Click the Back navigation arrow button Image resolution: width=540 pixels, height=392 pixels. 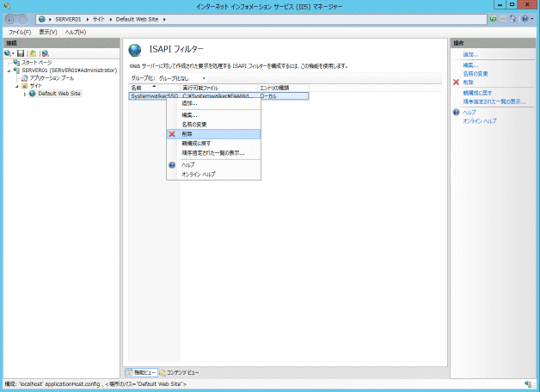click(10, 20)
